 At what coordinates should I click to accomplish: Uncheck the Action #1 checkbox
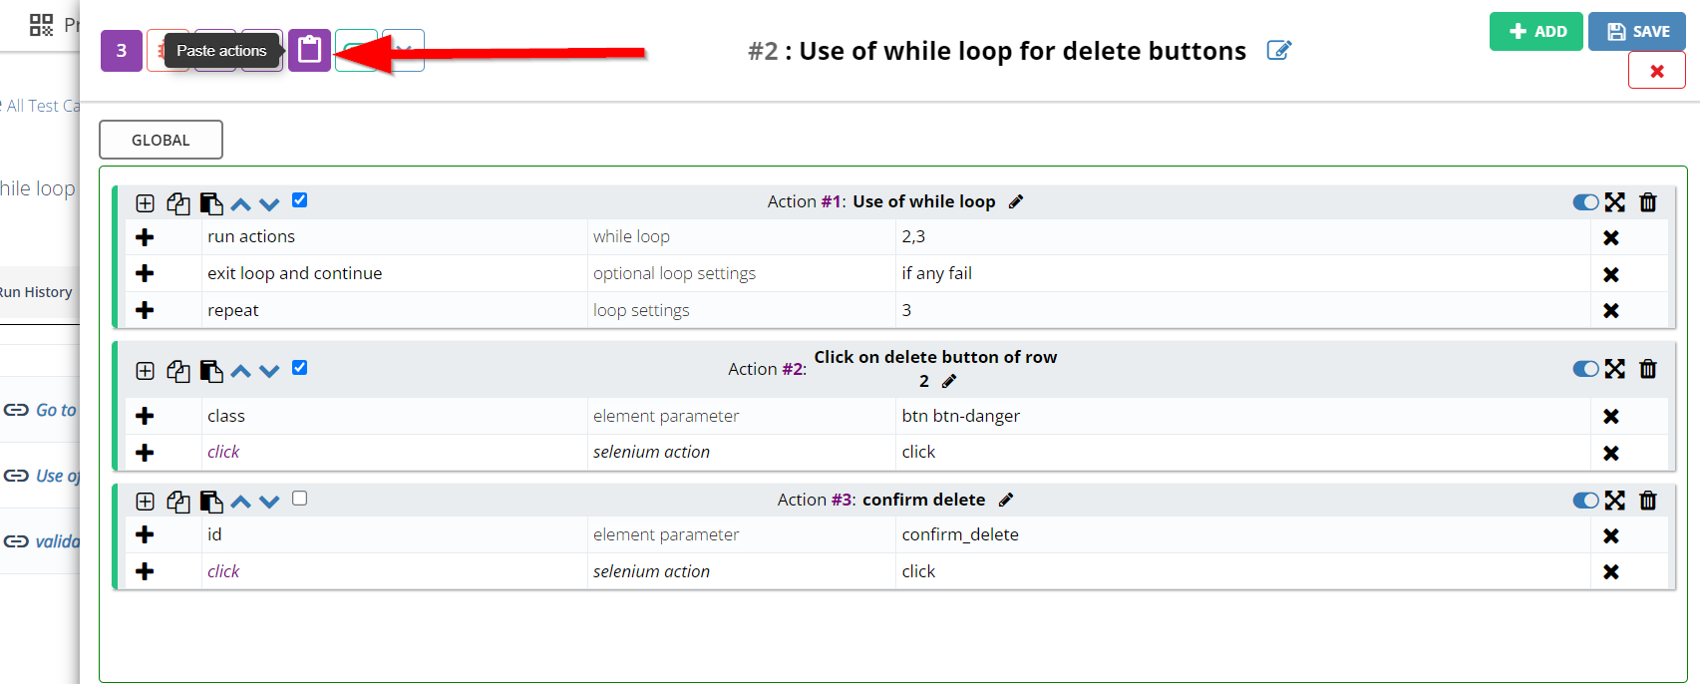(x=299, y=200)
